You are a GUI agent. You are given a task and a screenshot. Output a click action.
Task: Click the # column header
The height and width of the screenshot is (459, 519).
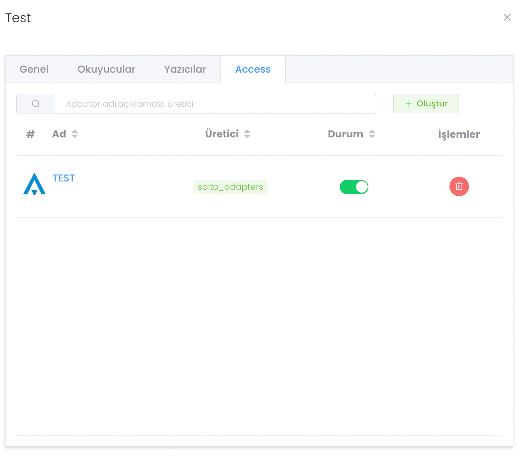[x=31, y=134]
